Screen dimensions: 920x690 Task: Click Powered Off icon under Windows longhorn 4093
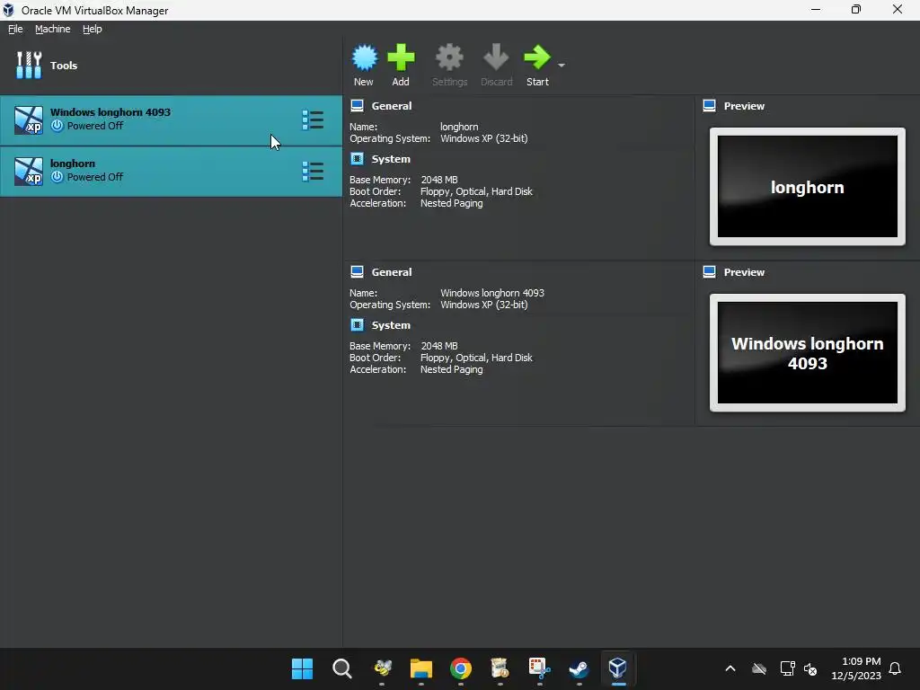(x=57, y=126)
